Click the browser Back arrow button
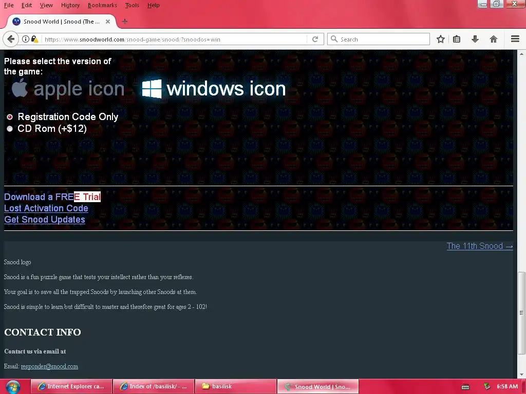 tap(10, 39)
